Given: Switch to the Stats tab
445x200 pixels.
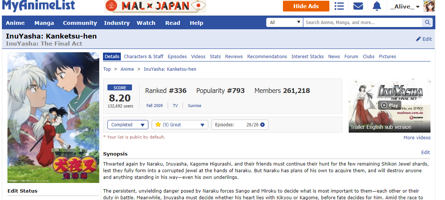Looking at the screenshot, I should (215, 56).
